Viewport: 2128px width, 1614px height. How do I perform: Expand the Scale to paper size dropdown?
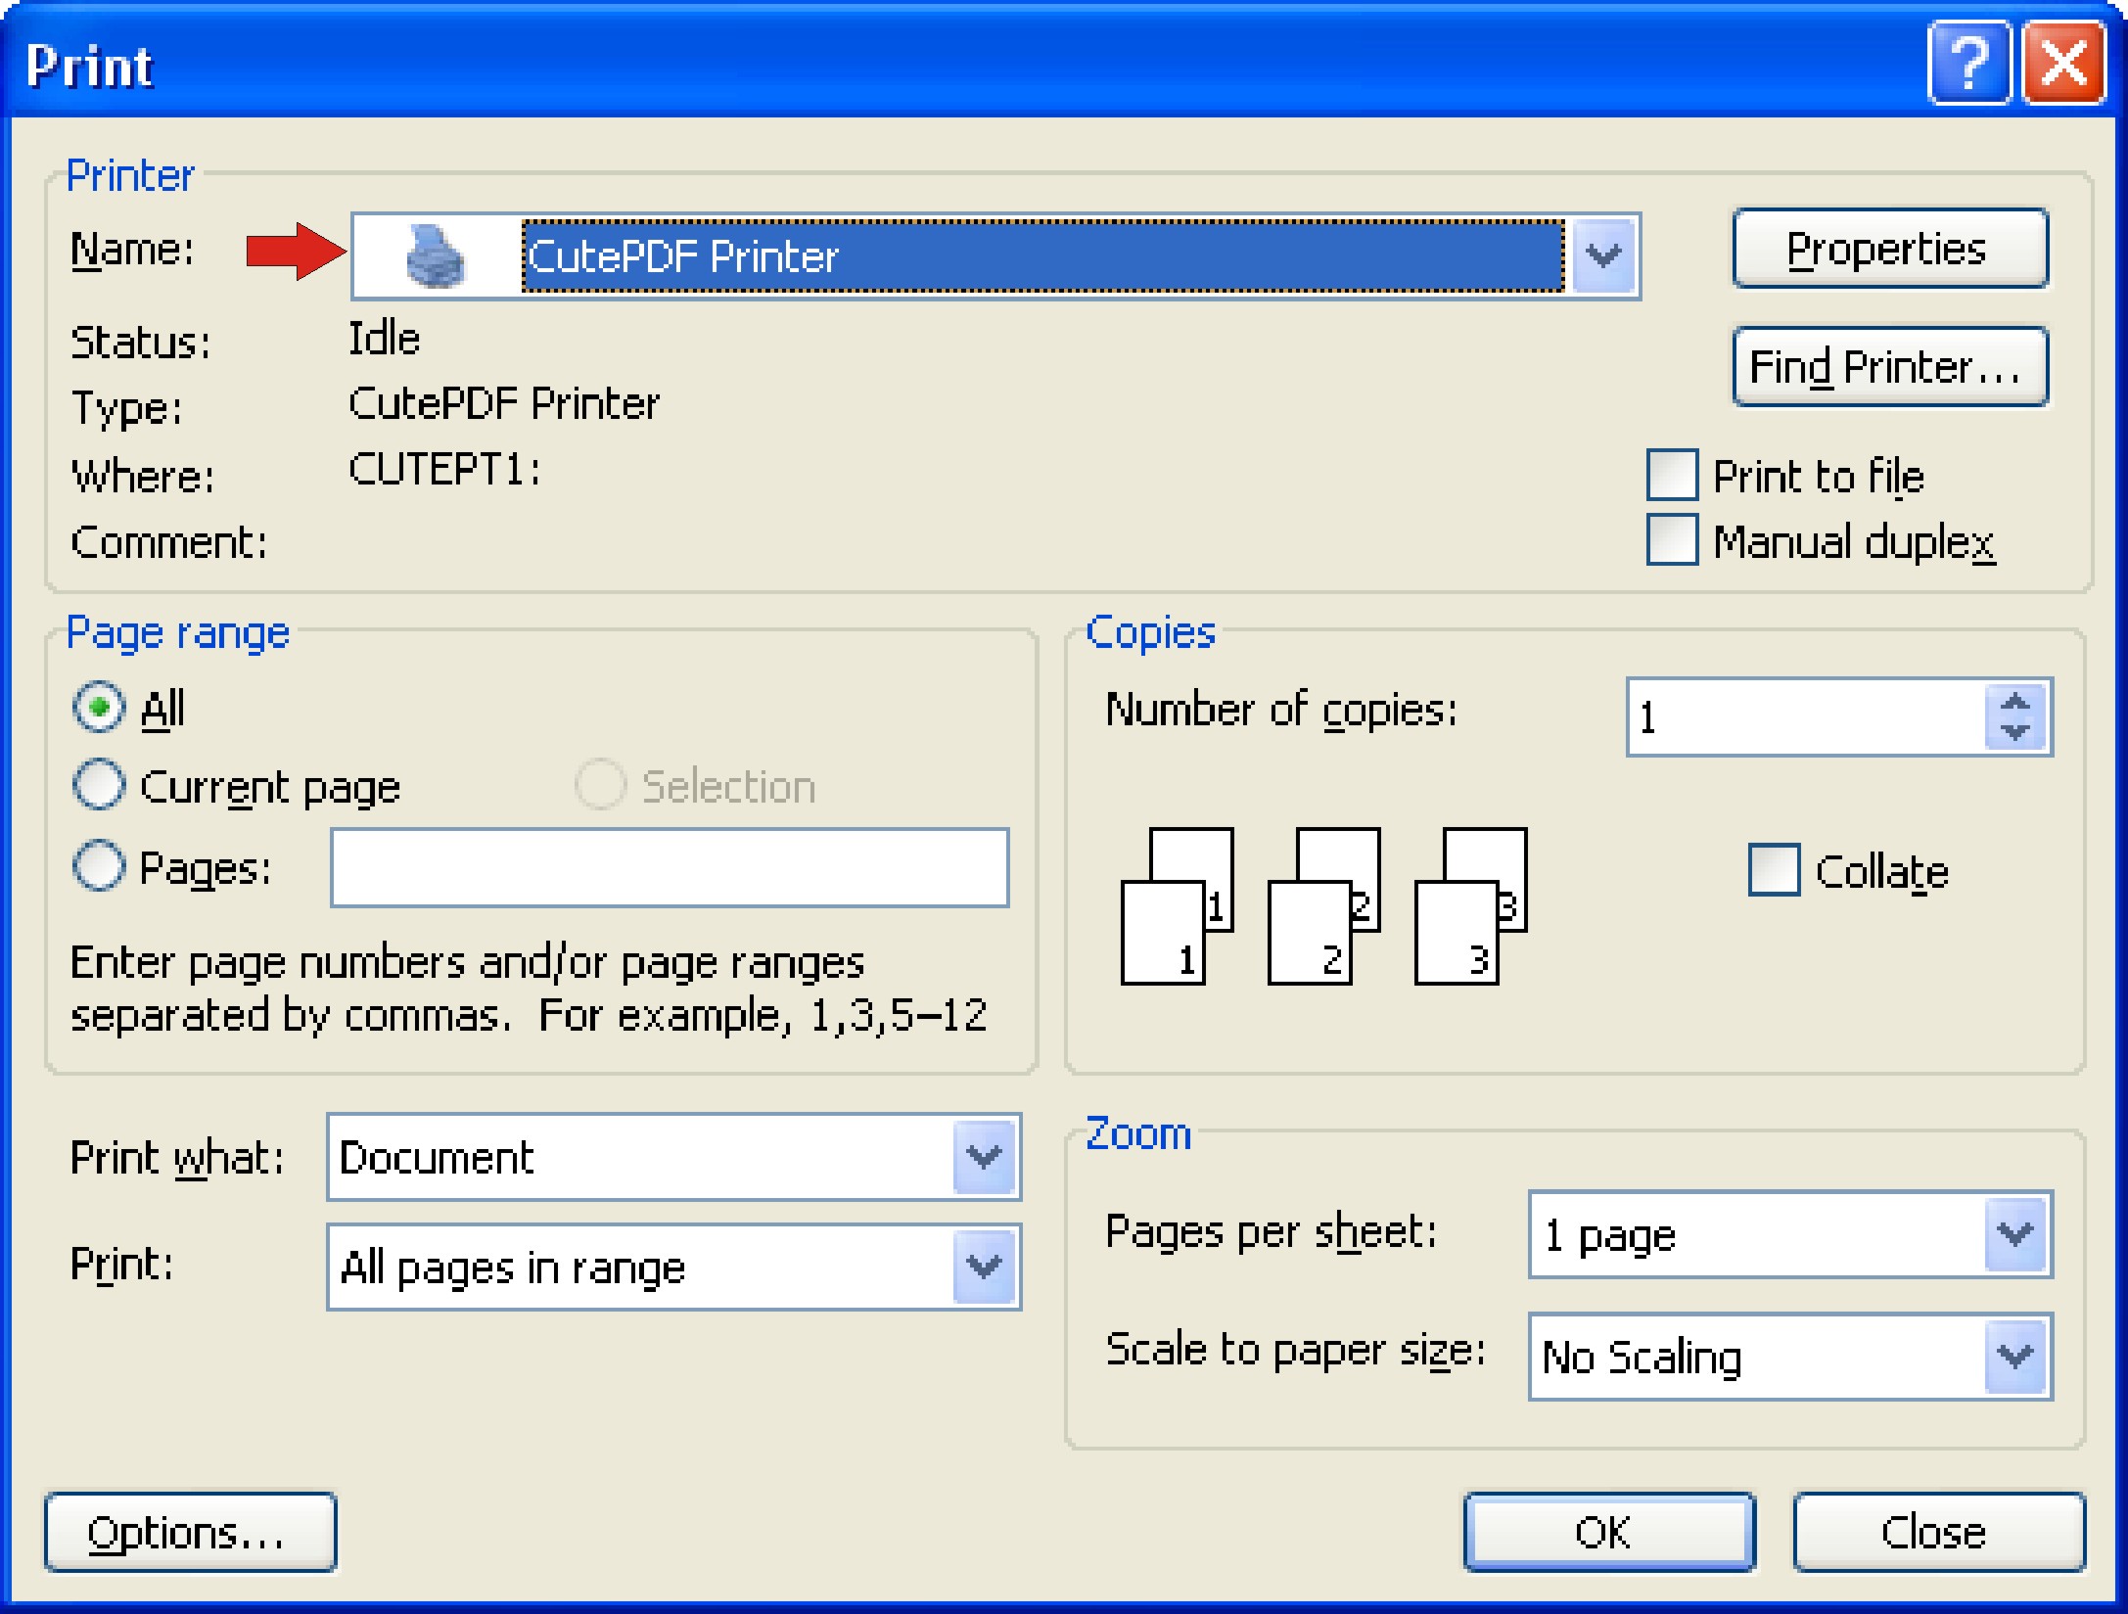2015,1357
